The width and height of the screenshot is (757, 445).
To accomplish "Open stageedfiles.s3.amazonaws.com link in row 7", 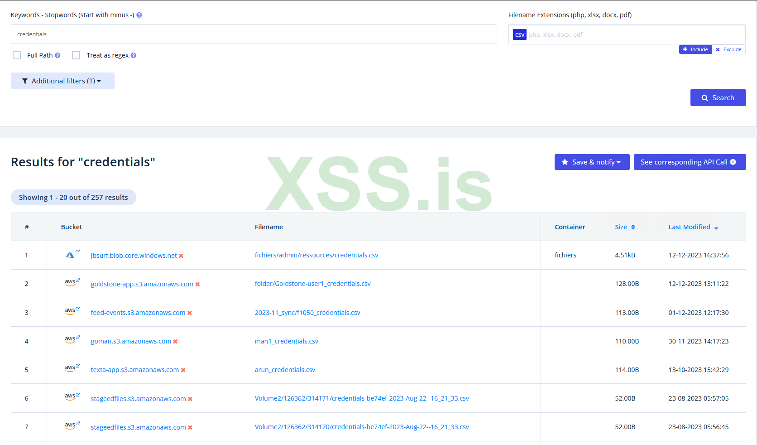I will point(138,427).
